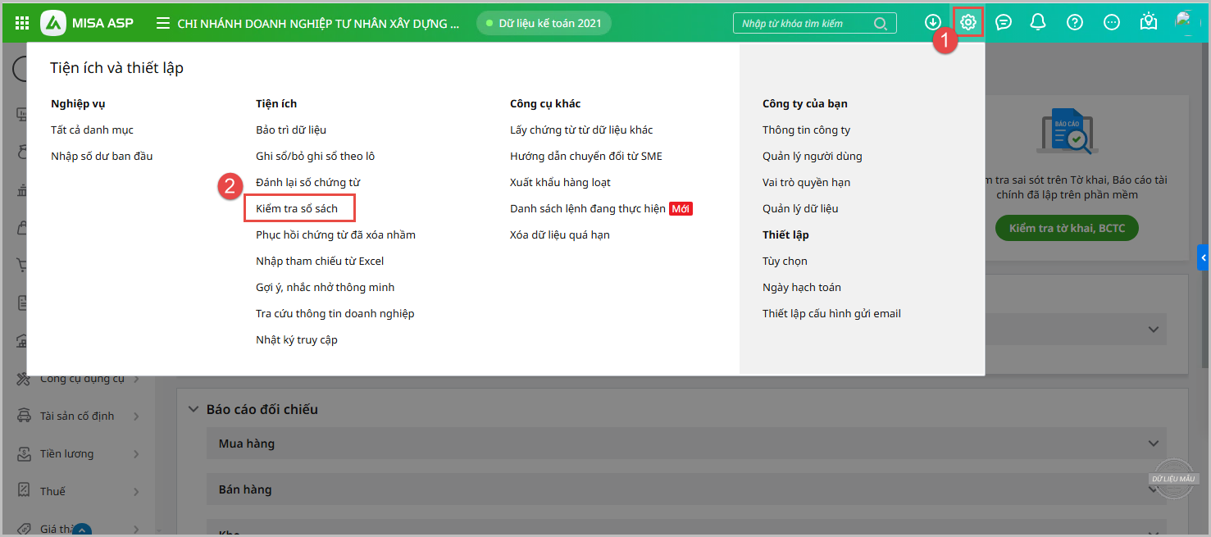This screenshot has height=537, width=1211.
Task: Select Ghi sổ/bỏ ghi sổ theo lô
Action: (x=315, y=156)
